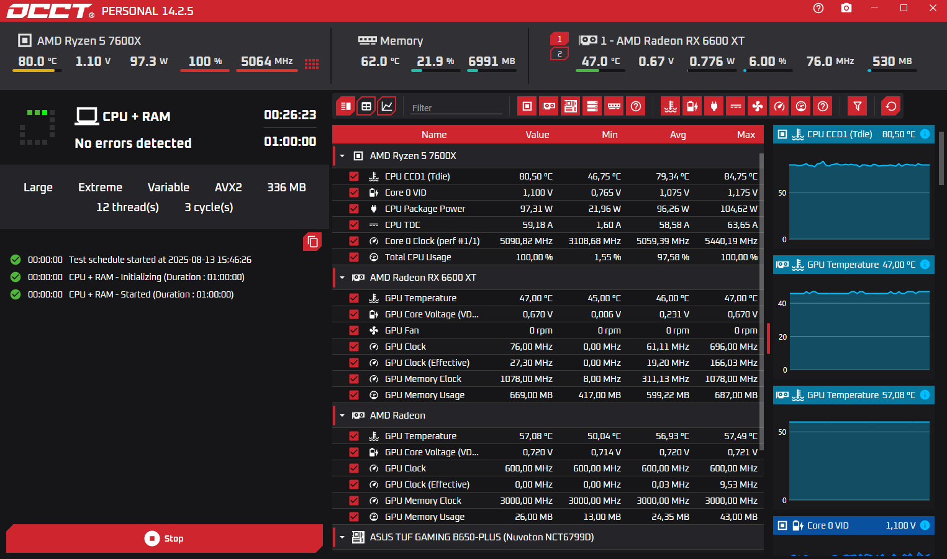Screen dimensions: 947x559
Task: Switch to graph-only monitoring view
Action: coord(387,106)
